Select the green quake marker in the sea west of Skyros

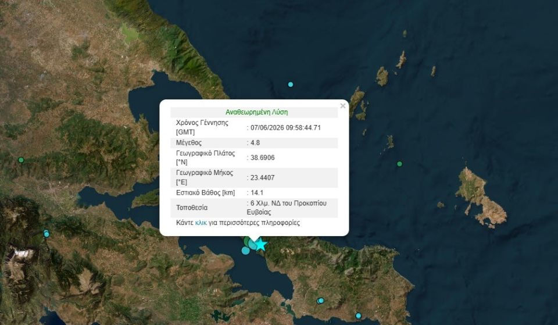click(x=399, y=164)
